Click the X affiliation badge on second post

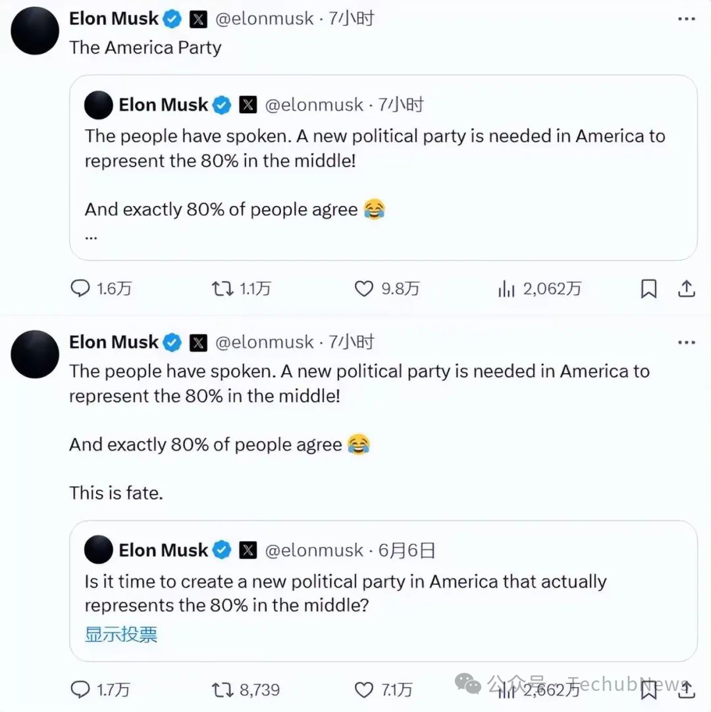click(x=198, y=343)
